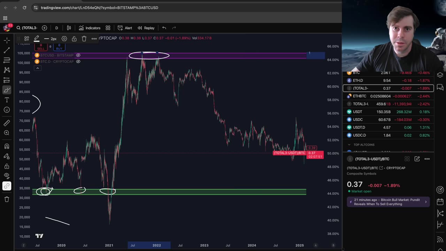Open the hotlists target icon panel
The height and width of the screenshot is (251, 446).
point(440,190)
